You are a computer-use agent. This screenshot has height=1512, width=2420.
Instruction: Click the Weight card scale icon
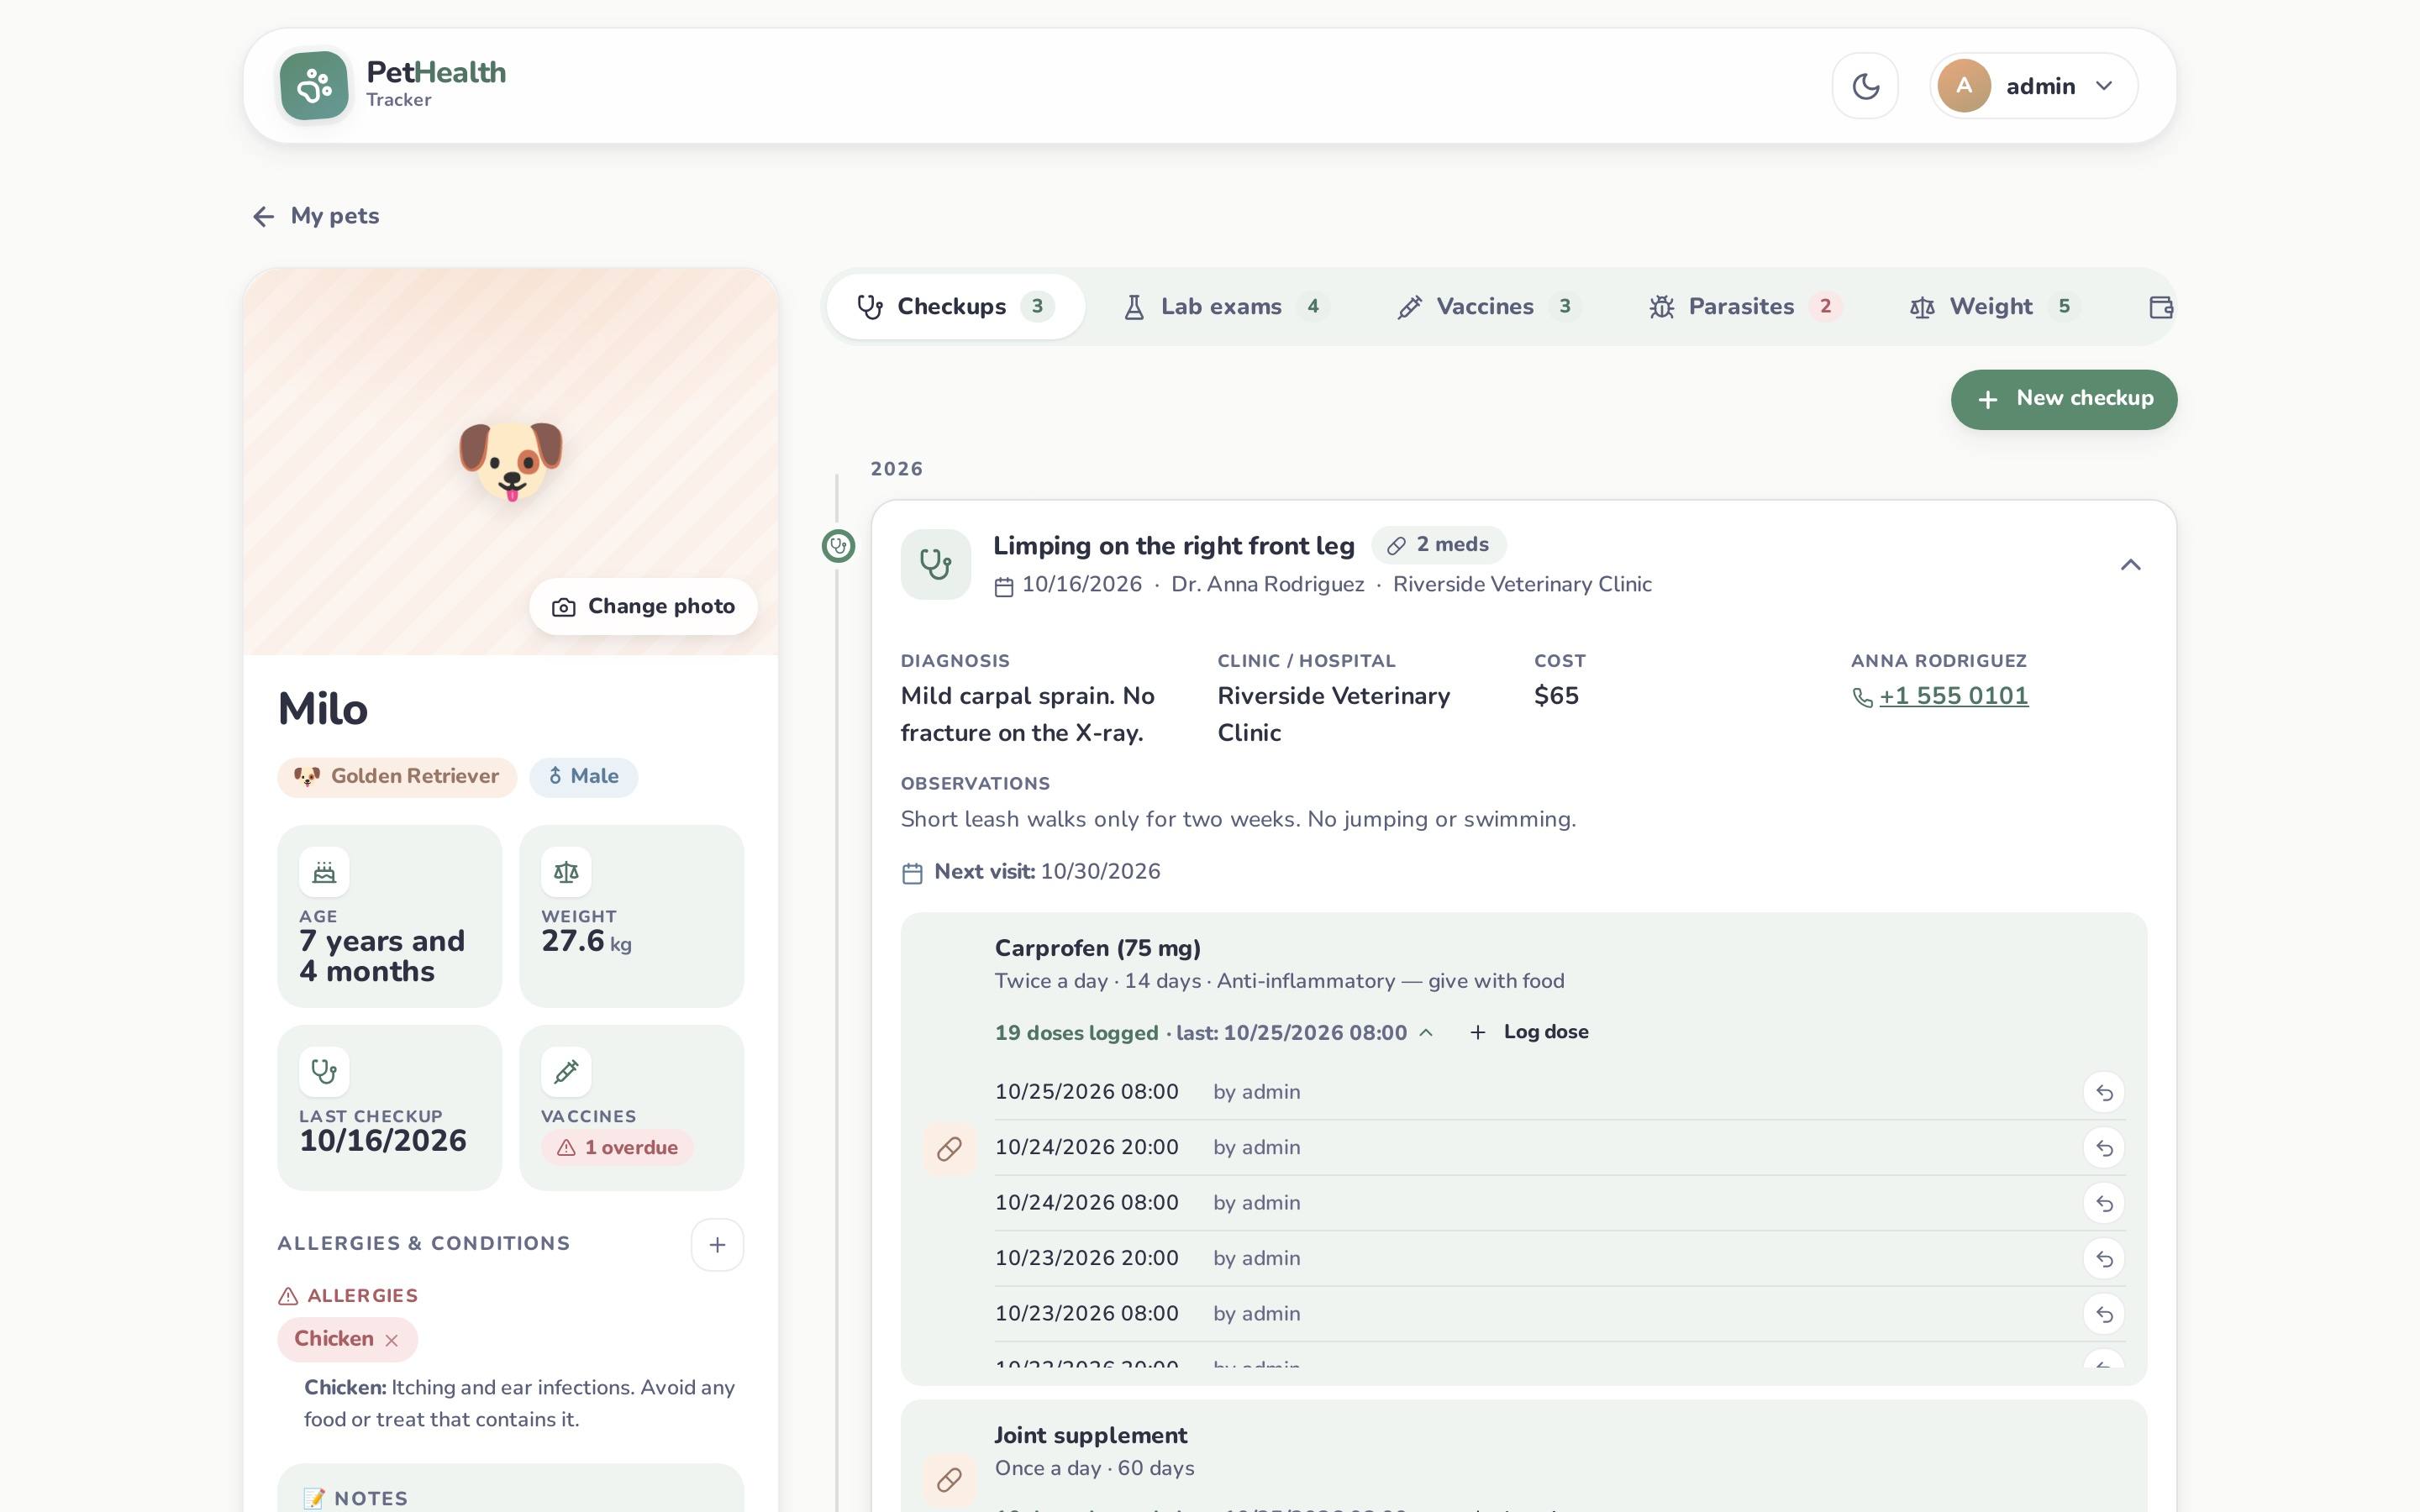pyautogui.click(x=566, y=872)
